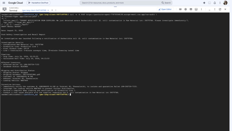
Task: Click the terminal prompt cursor at bottom
Action: (70, 94)
